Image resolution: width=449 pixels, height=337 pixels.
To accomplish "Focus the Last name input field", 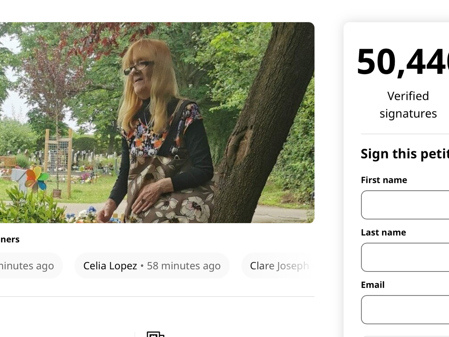I will 405,257.
